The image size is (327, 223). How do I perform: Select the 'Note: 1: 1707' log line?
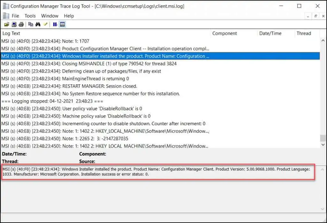(160, 41)
